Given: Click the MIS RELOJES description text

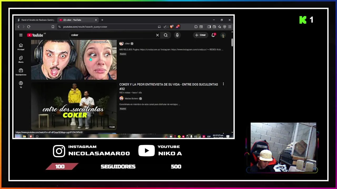Looking at the screenshot, I should pos(171,50).
